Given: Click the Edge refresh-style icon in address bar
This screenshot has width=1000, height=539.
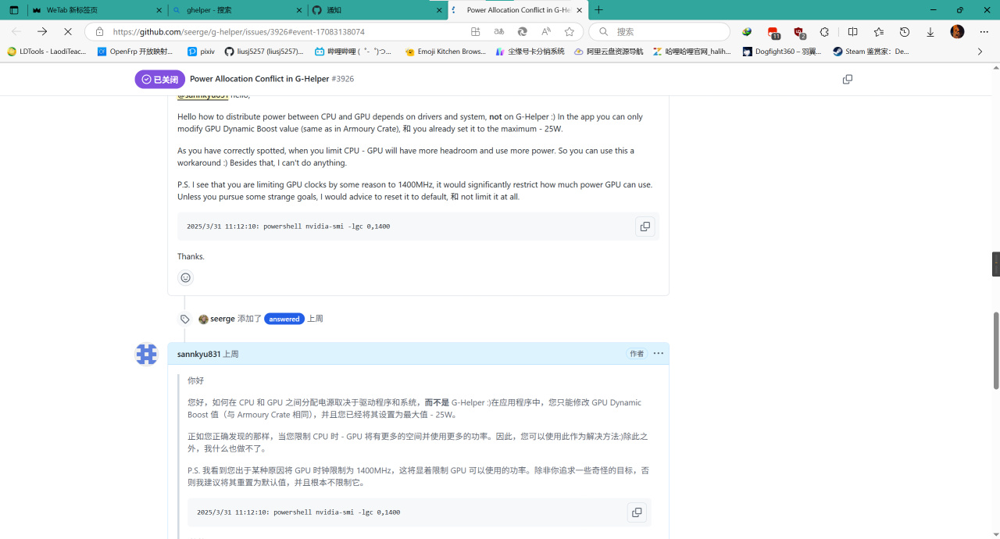Looking at the screenshot, I should (x=523, y=32).
